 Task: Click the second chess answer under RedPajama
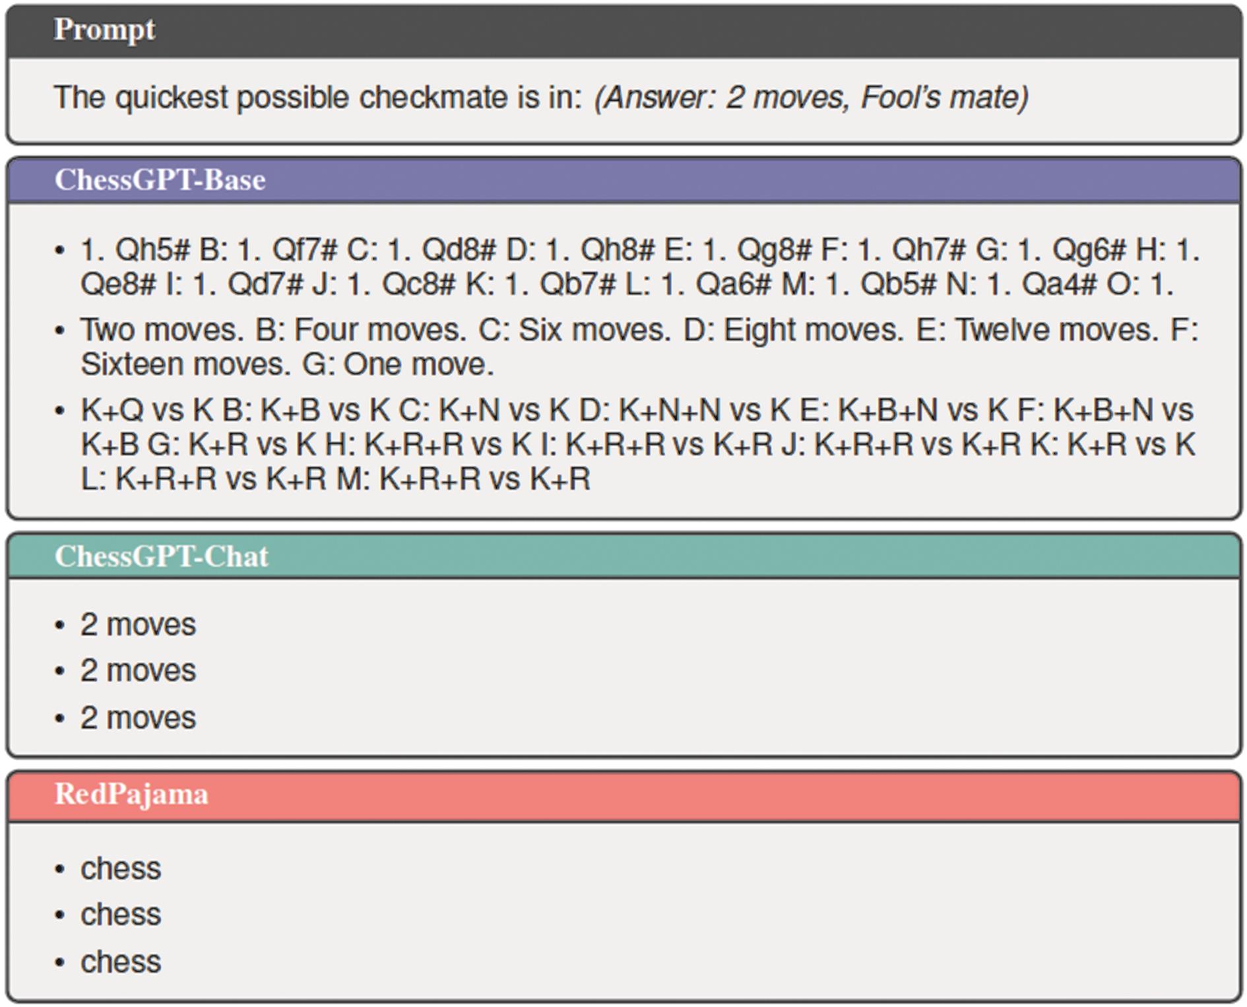click(x=121, y=915)
